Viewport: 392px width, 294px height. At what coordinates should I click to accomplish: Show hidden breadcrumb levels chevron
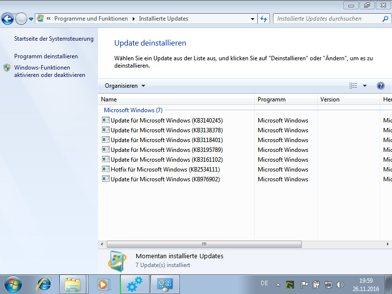[x=49, y=19]
